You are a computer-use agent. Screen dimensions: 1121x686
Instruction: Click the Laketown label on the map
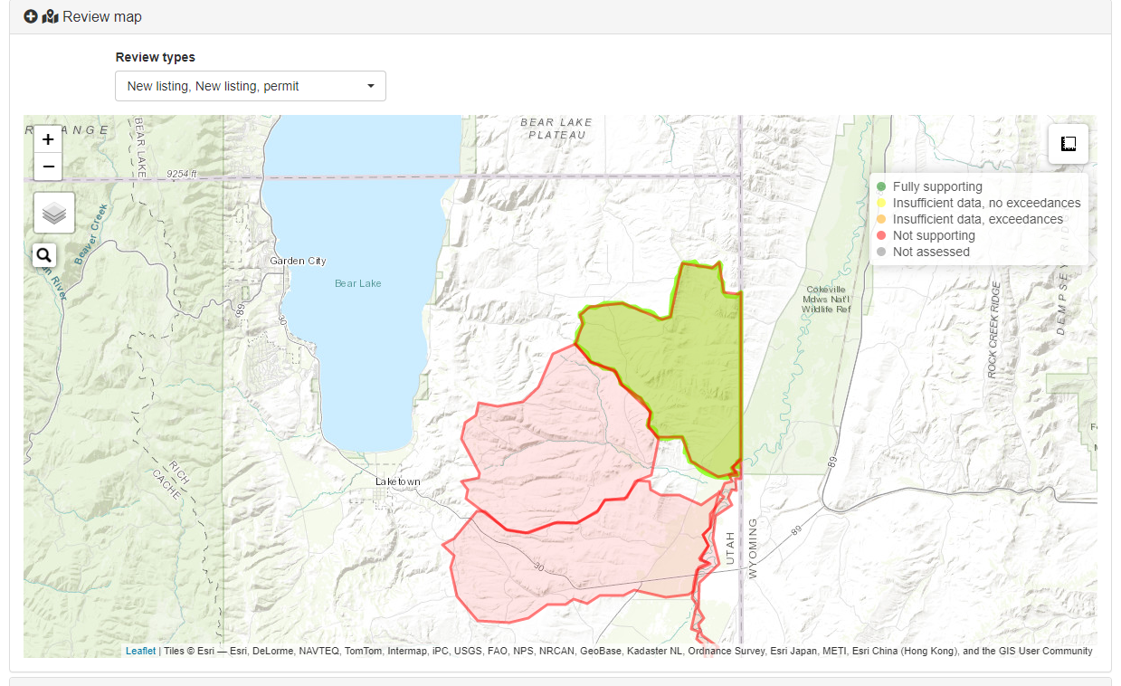click(x=398, y=481)
